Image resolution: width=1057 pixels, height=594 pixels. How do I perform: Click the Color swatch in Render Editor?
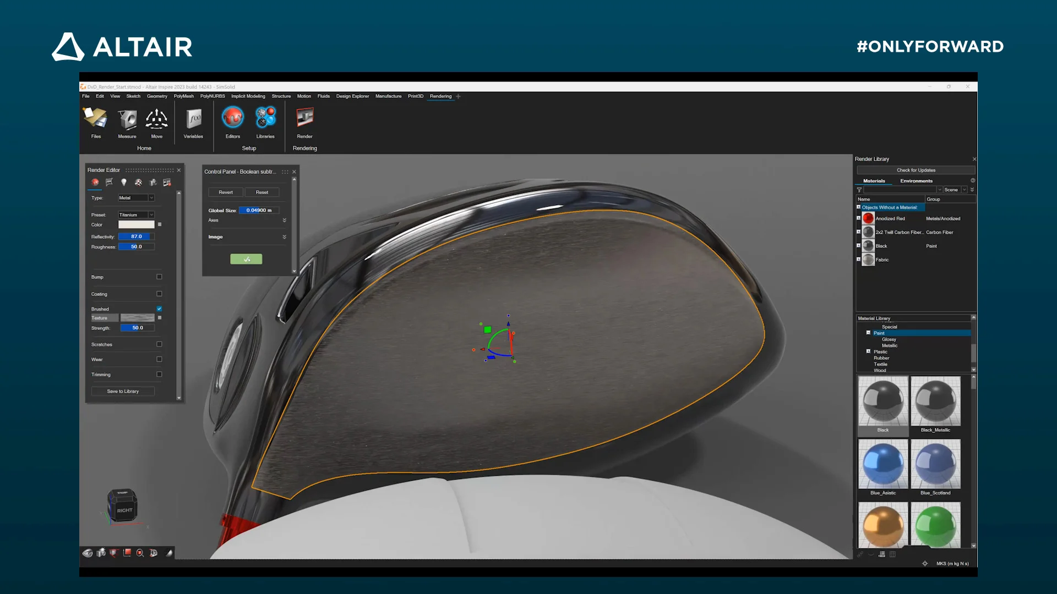(x=137, y=224)
